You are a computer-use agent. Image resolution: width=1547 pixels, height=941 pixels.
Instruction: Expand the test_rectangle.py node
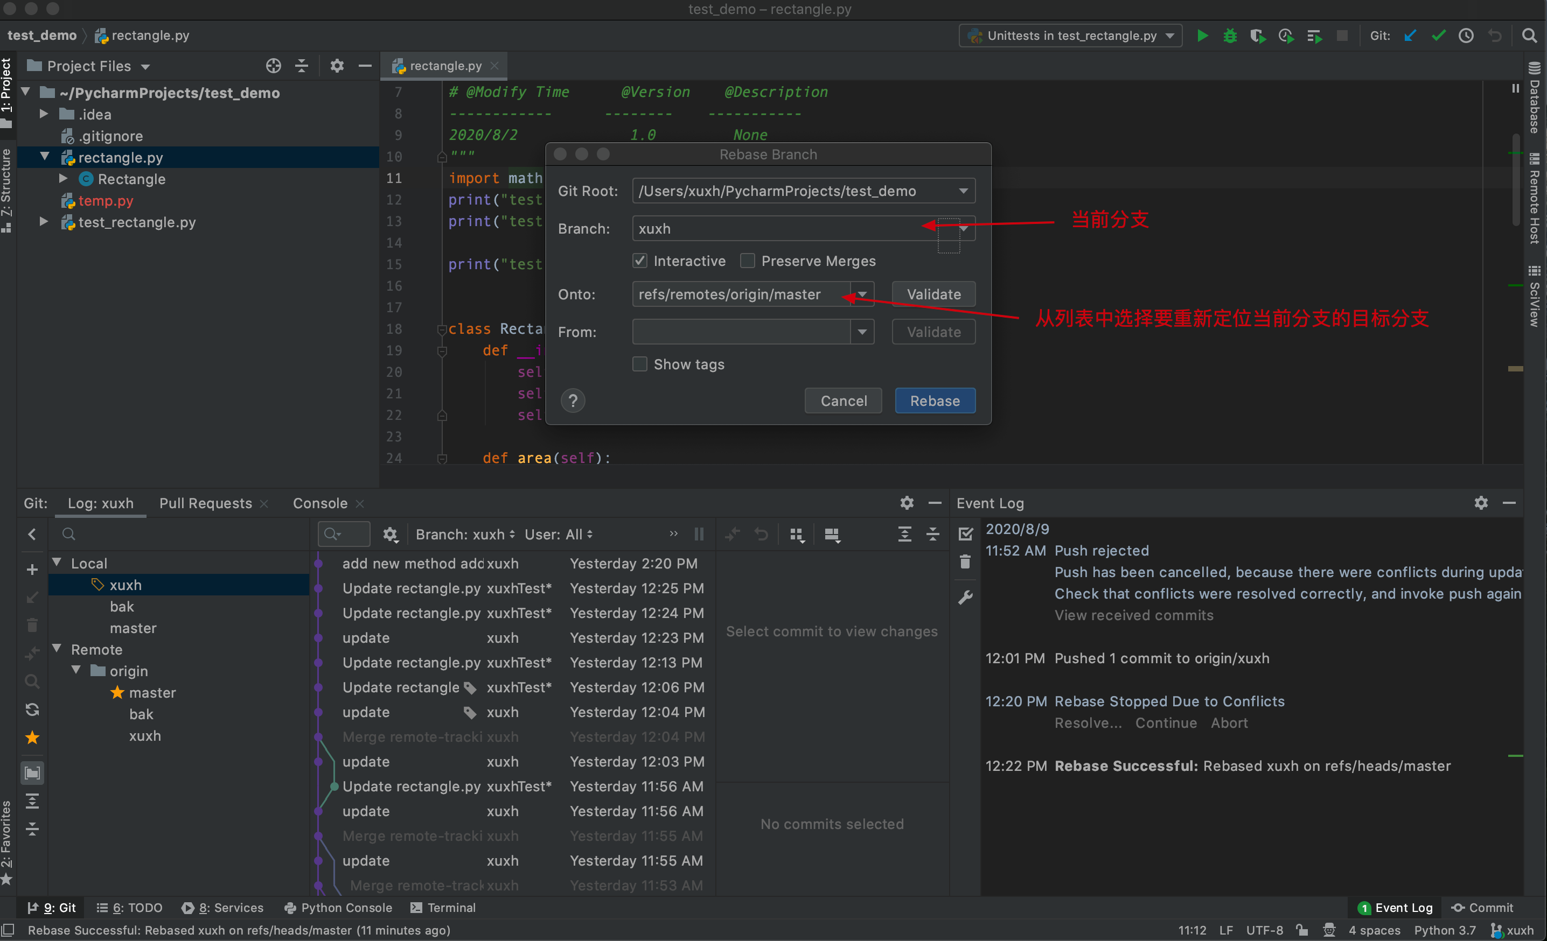43,221
